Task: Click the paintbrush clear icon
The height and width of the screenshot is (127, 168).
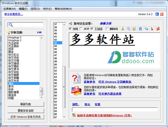Action: (x=152, y=29)
